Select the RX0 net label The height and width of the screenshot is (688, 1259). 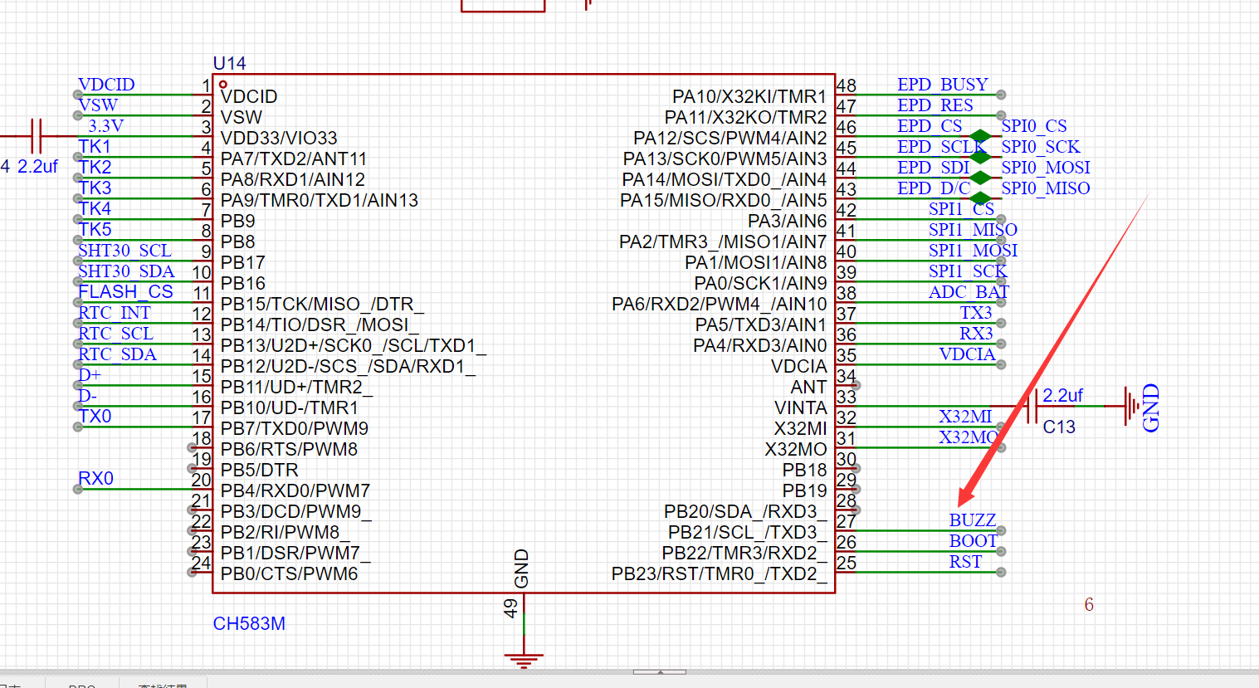(x=95, y=479)
